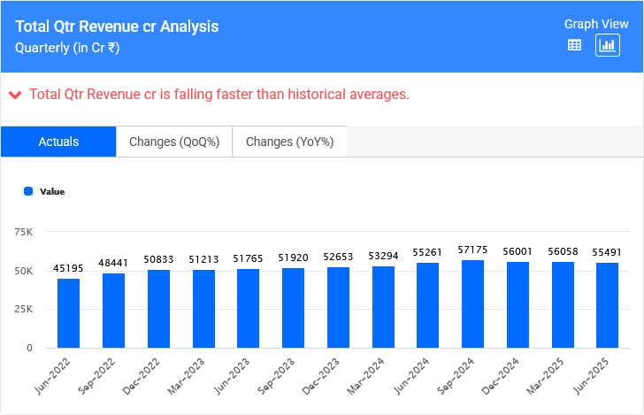Select the highest Sep-2024 bar
This screenshot has width=644, height=415.
[472, 304]
